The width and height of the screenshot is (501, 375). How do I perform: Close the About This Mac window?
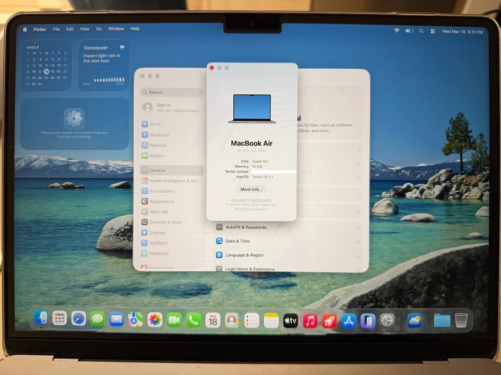click(x=211, y=68)
